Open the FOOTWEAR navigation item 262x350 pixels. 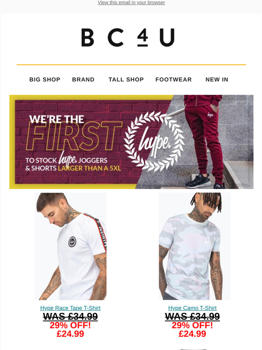tap(173, 80)
